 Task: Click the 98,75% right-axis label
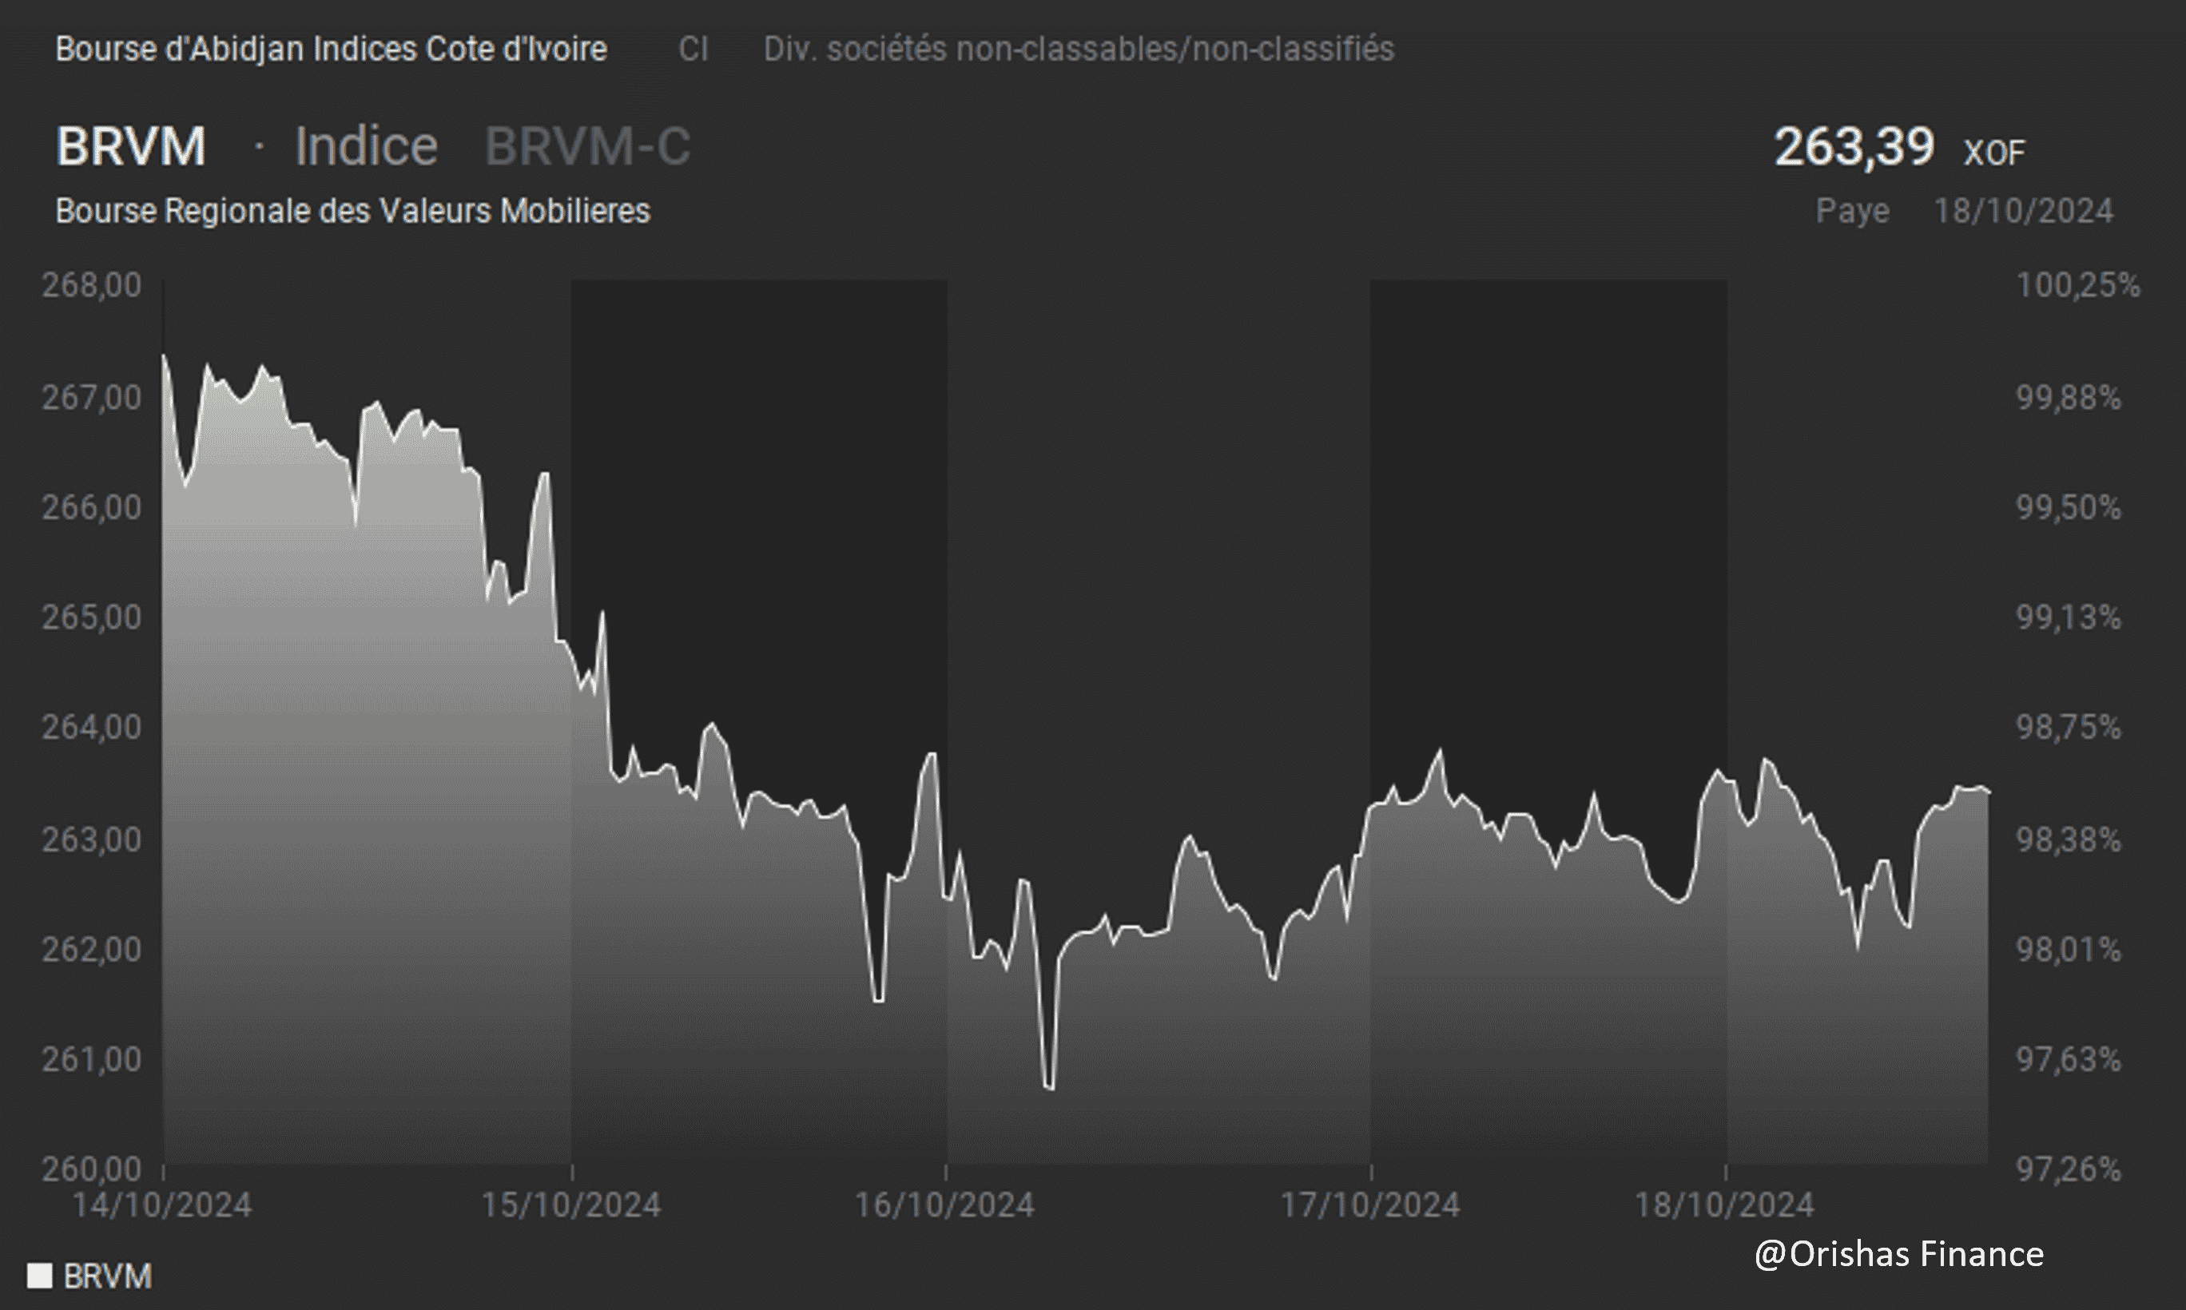2069,728
